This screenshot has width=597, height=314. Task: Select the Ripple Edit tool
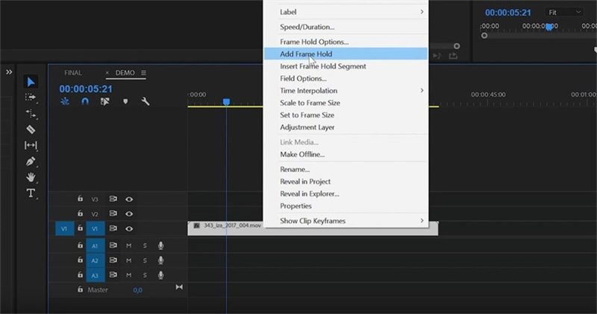point(31,113)
